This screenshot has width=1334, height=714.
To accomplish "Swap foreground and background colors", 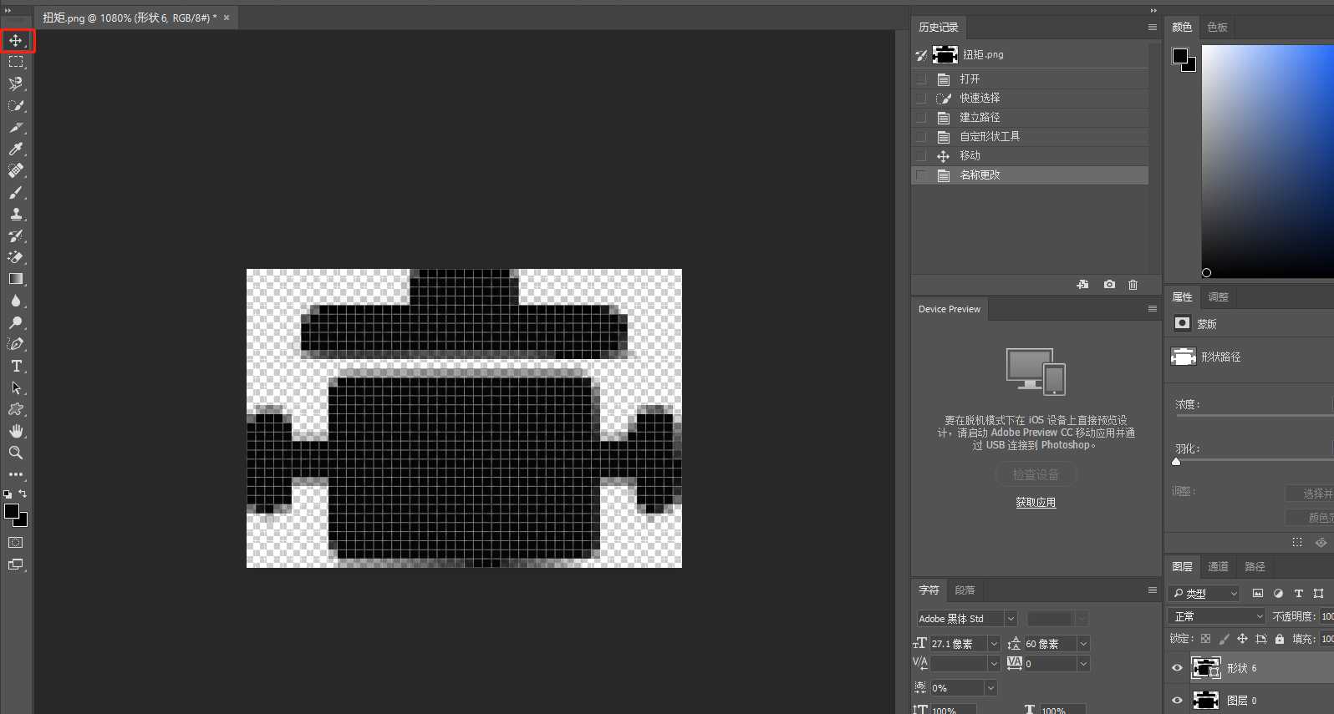I will point(23,494).
